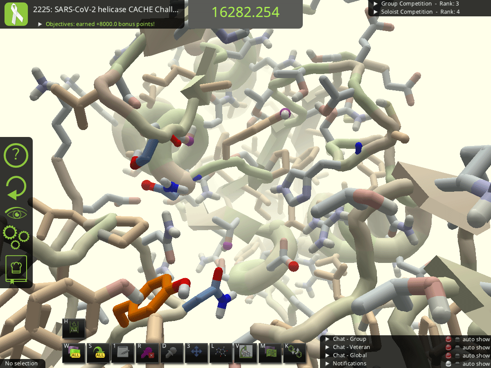Viewport: 491px width, 368px height.
Task: Click the hexagon swap tool (K)
Action: [295, 353]
